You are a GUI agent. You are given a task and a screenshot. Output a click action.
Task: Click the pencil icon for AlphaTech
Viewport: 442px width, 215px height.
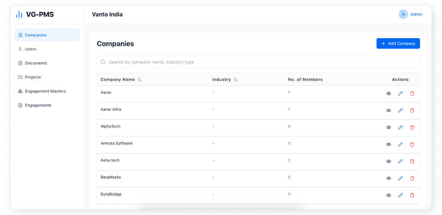coord(400,127)
